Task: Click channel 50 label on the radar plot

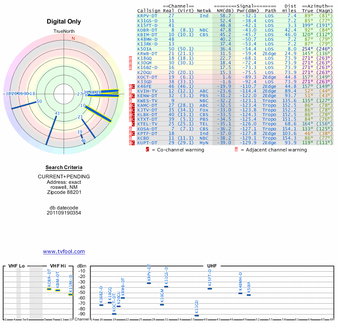Action: pyautogui.click(x=39, y=101)
